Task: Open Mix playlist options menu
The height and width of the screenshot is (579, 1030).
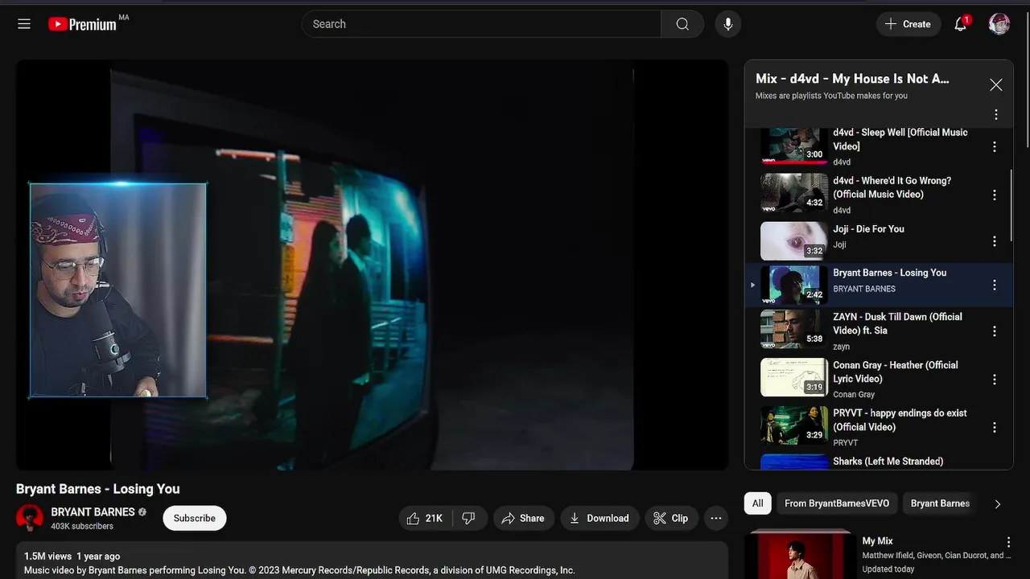Action: tap(996, 115)
